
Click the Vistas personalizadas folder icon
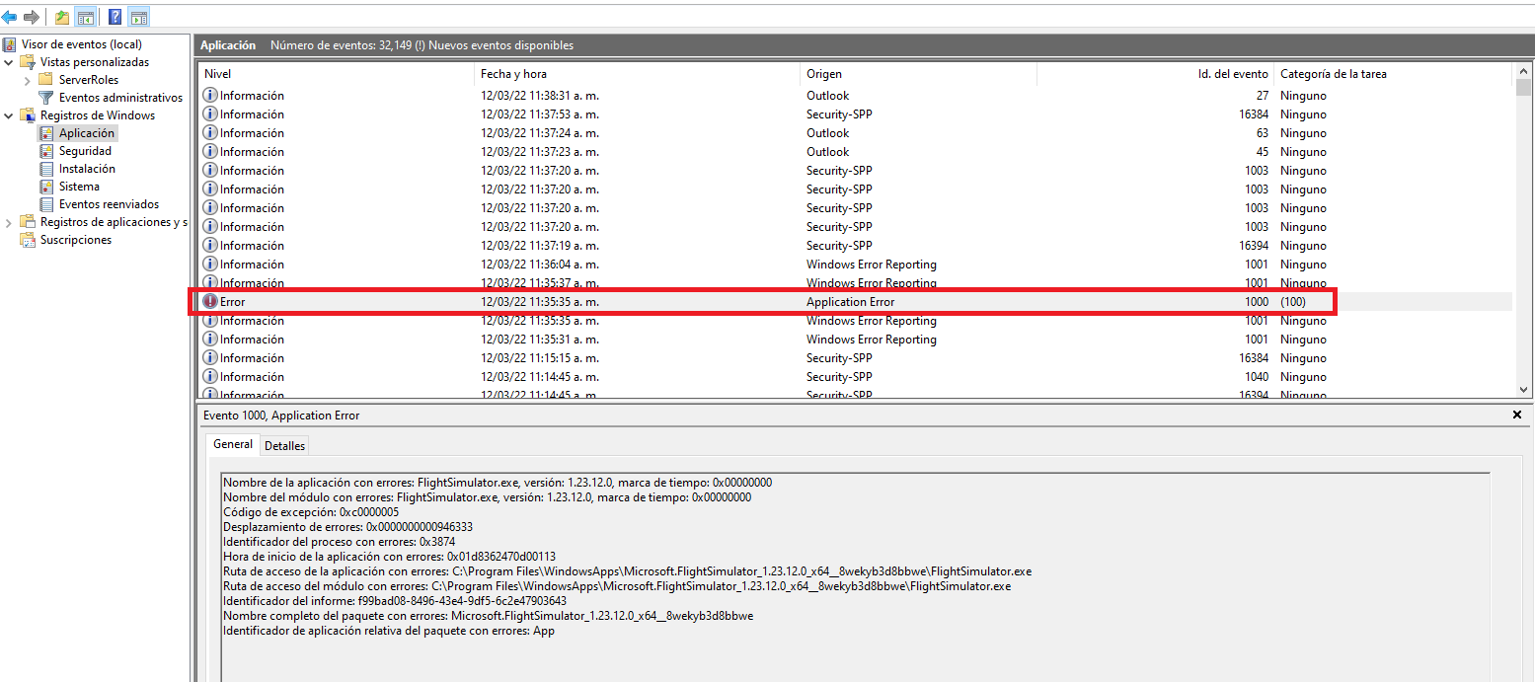[28, 62]
